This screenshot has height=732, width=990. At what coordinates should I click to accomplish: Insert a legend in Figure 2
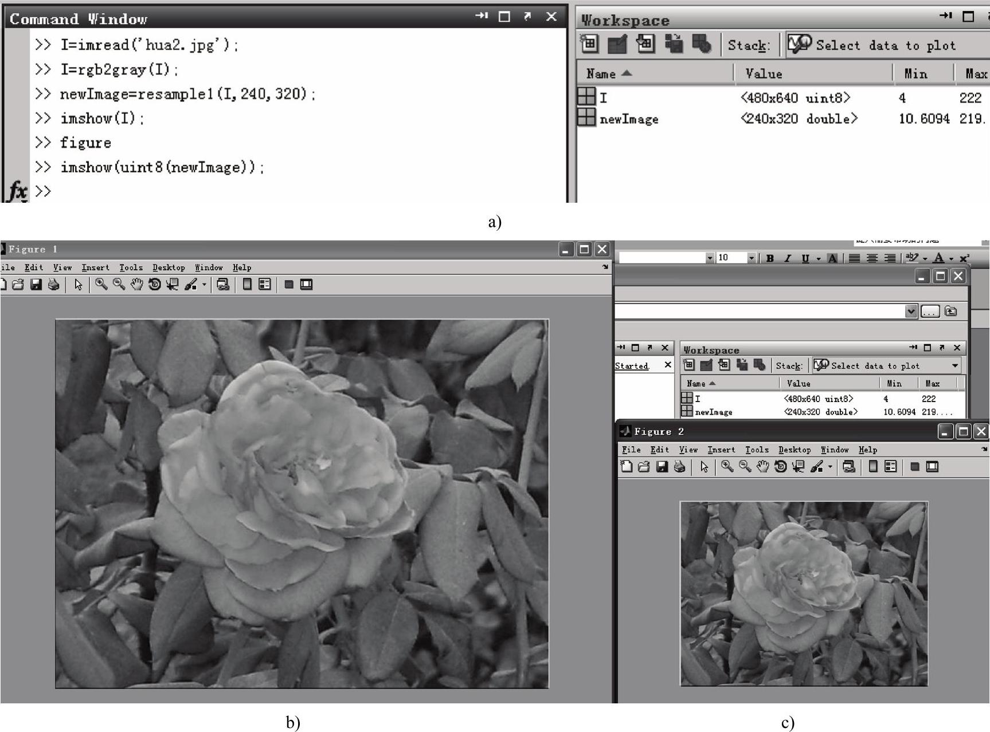pos(891,467)
